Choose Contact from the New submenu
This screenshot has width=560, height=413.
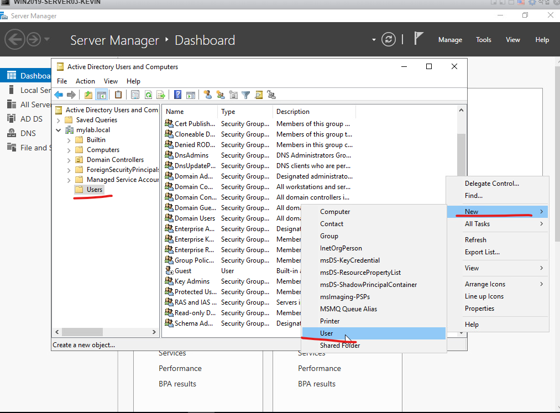pos(374,224)
